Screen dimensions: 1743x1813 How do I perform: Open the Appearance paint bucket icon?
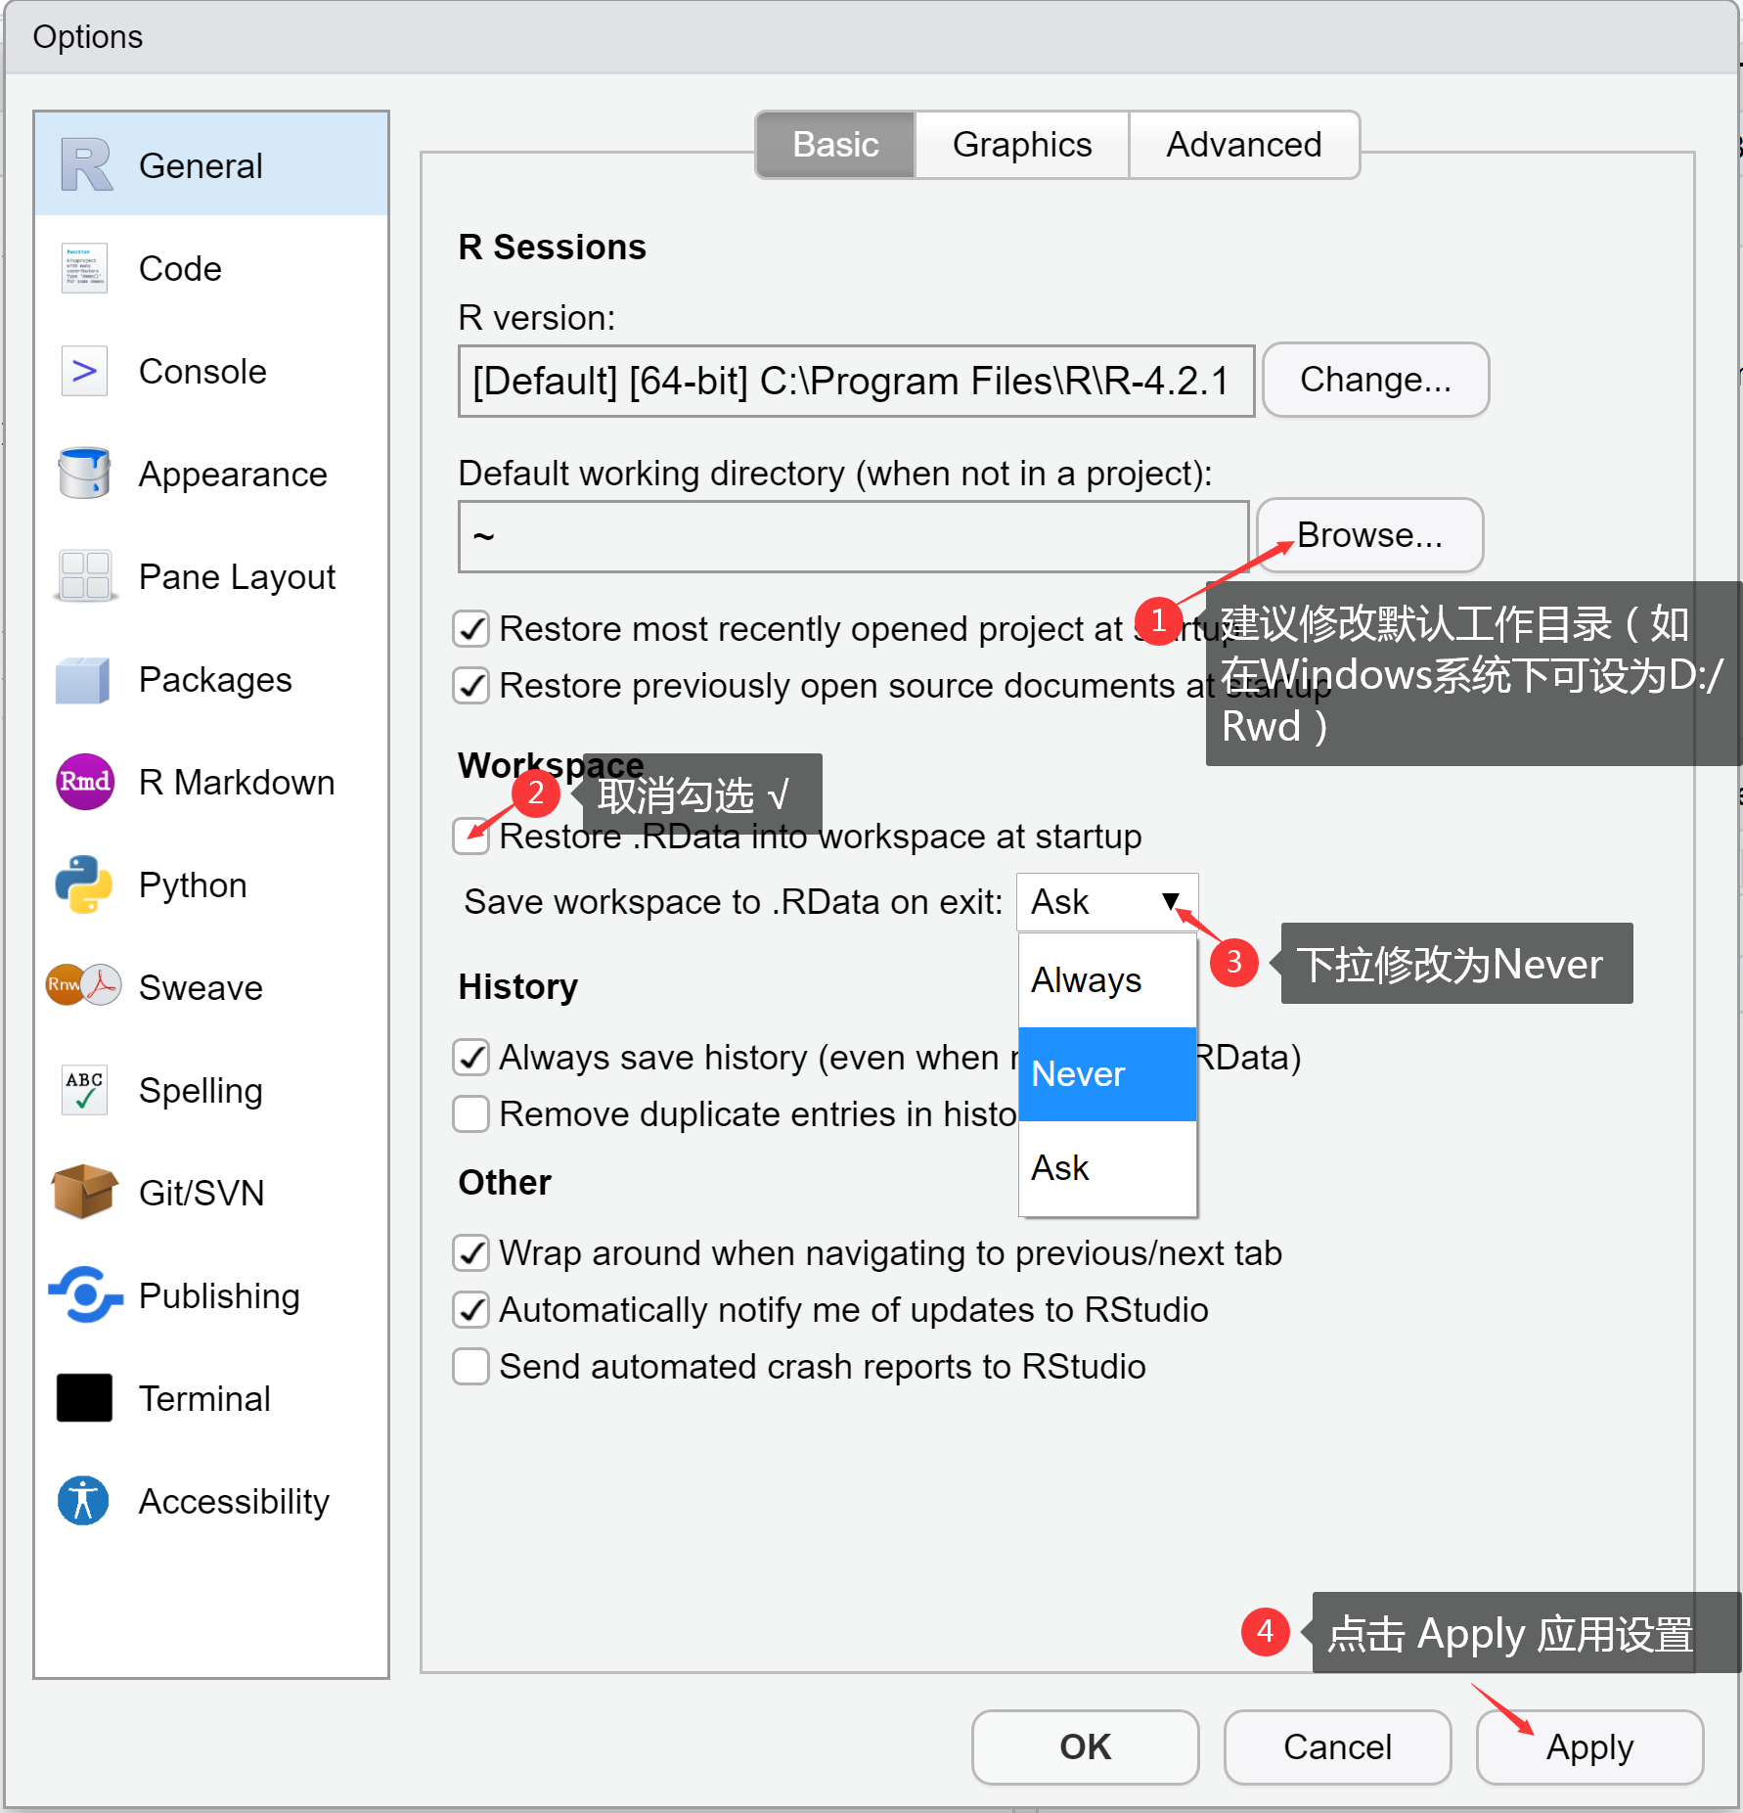pos(84,474)
